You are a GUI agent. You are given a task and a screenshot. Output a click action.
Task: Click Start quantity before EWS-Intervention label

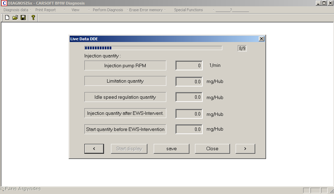click(125, 129)
